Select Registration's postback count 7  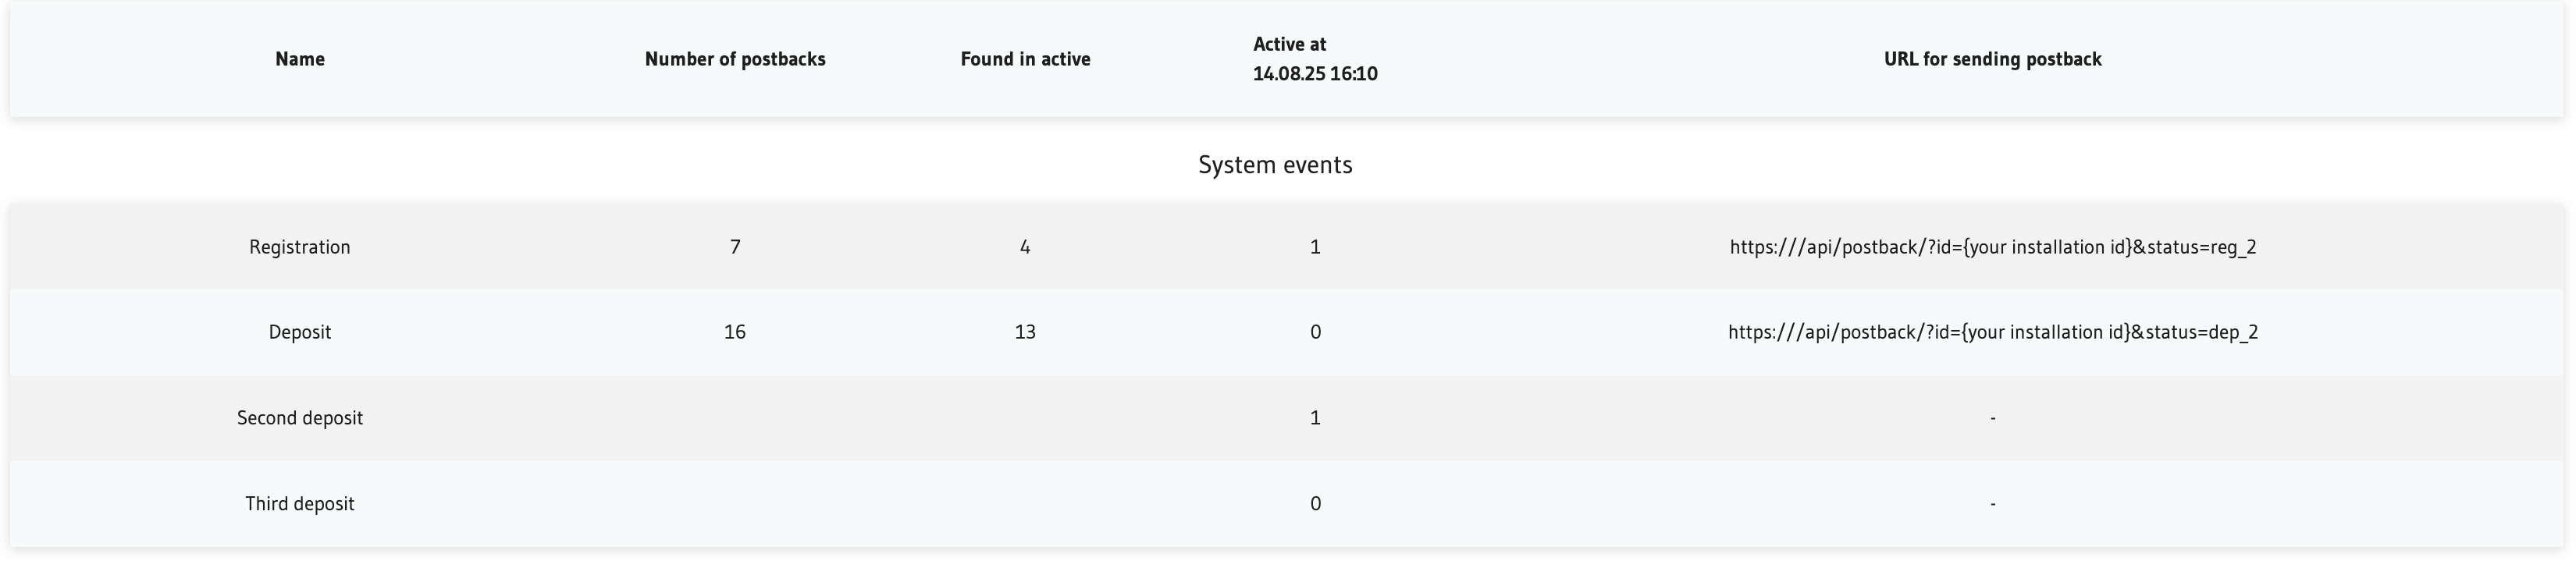coord(735,247)
